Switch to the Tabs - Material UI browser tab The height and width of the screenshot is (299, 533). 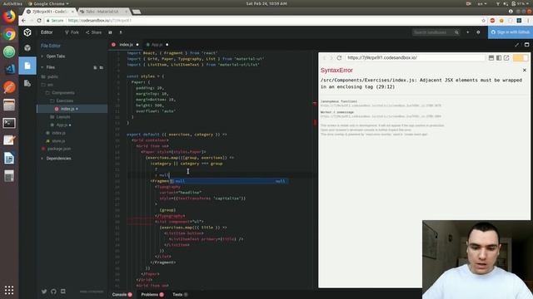click(104, 12)
